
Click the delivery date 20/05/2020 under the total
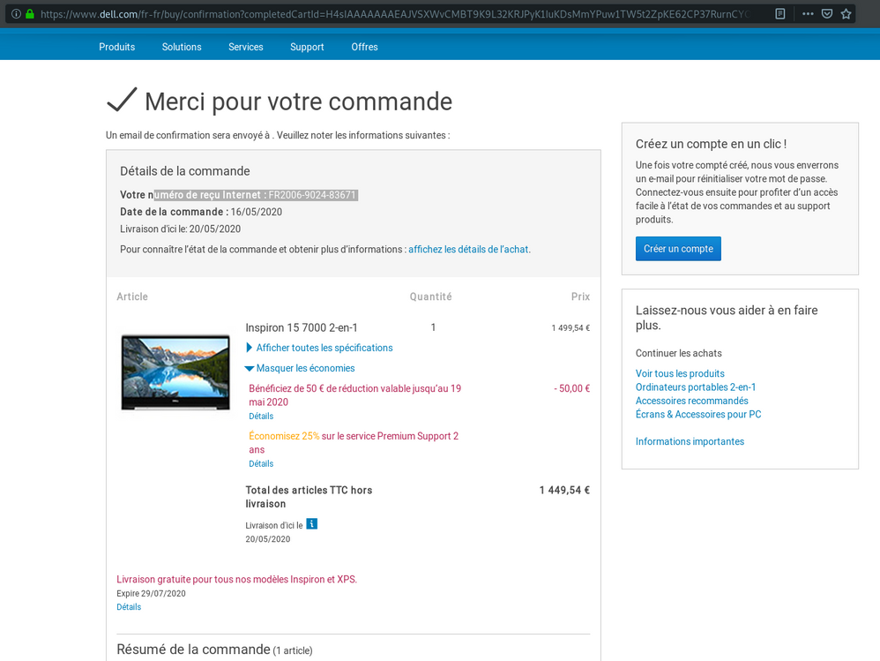[268, 539]
